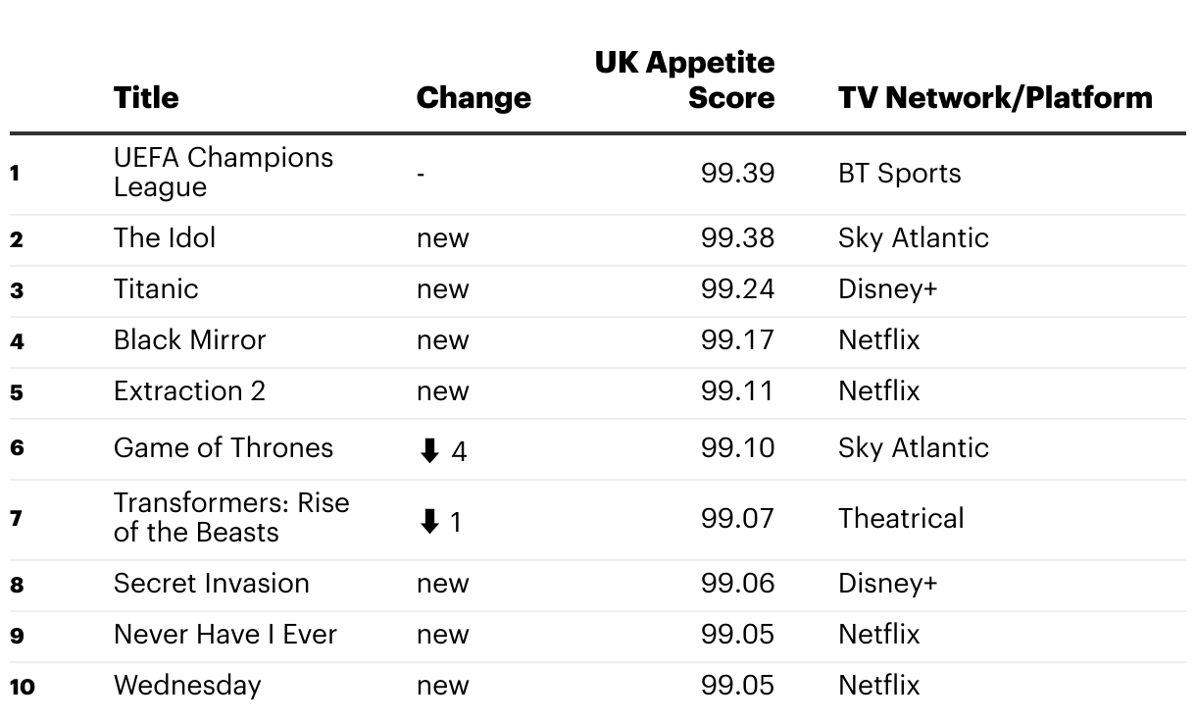Image resolution: width=1196 pixels, height=722 pixels.
Task: Click the Title column header
Action: tap(146, 97)
